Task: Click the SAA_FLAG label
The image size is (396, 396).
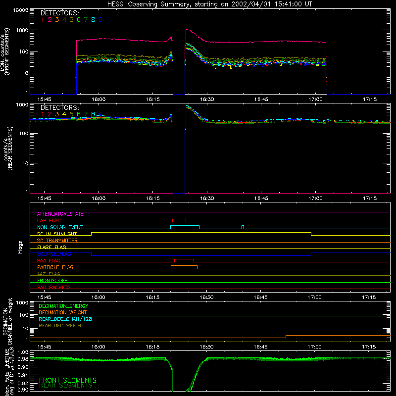Action: 49,261
